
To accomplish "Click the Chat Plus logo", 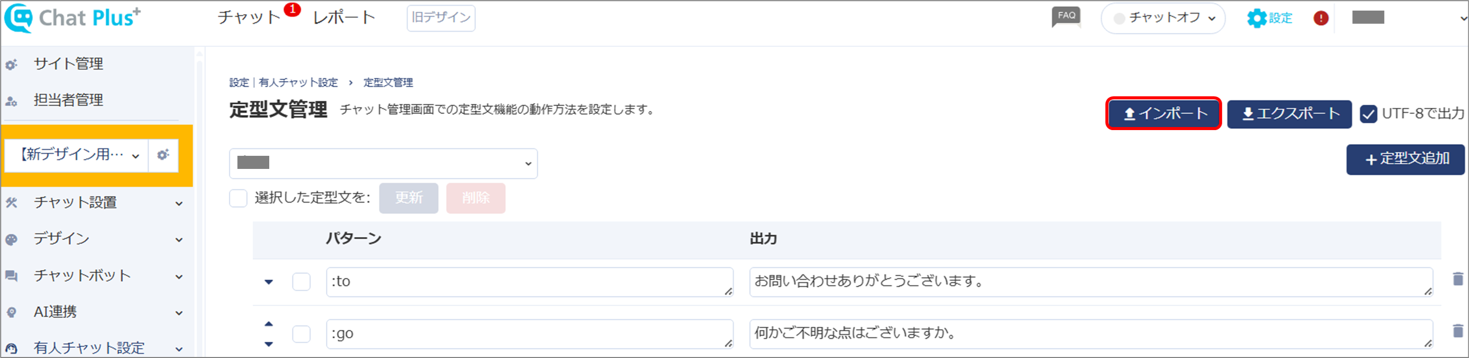I will [72, 18].
